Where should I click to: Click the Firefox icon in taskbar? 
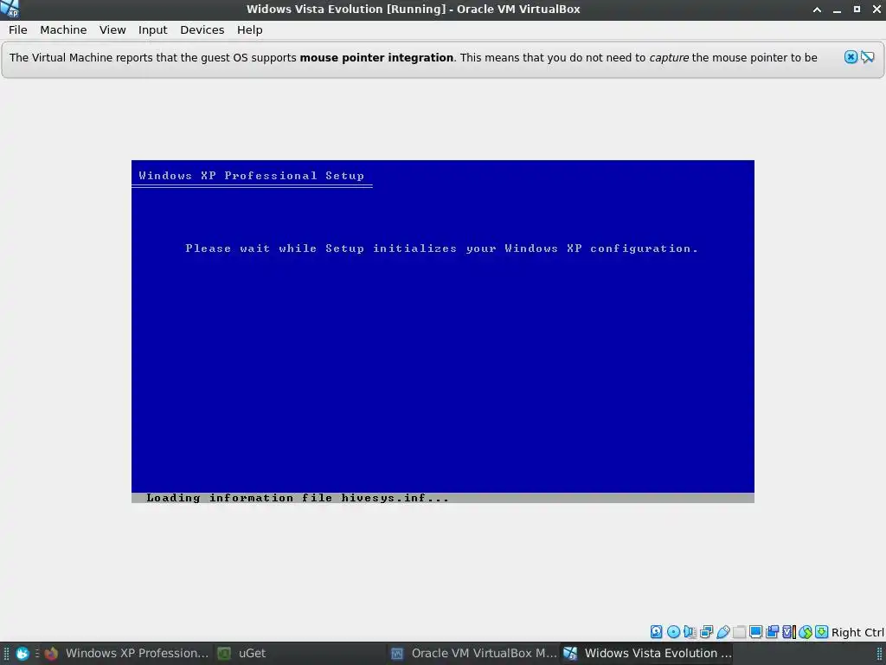tap(51, 653)
